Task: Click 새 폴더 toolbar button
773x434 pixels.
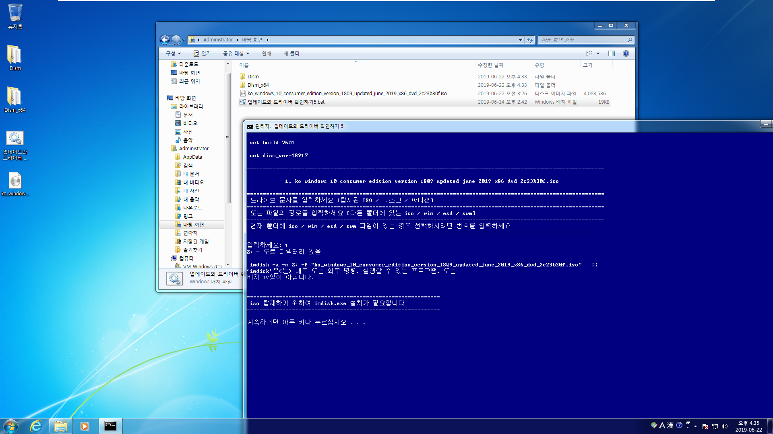Action: (291, 53)
